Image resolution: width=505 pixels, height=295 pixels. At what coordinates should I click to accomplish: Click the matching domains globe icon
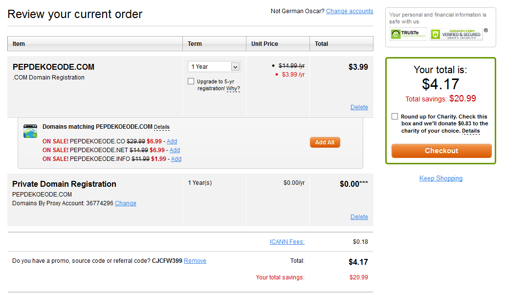30,131
